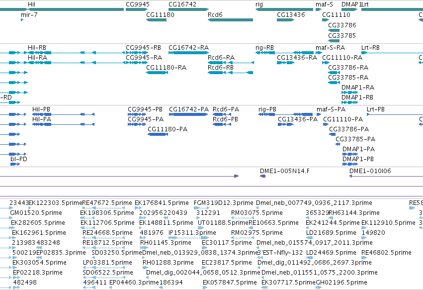Select the rig gene bar
423x290 pixels.
tap(284, 9)
